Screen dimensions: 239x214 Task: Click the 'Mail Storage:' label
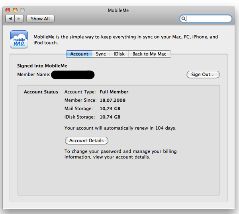point(78,109)
